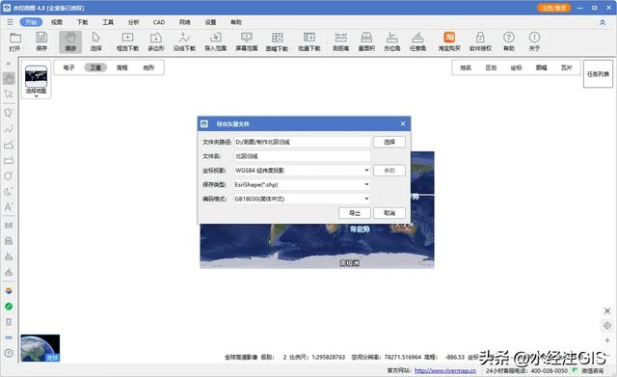Select the polyline draw tool in left sidebar

coord(9,128)
